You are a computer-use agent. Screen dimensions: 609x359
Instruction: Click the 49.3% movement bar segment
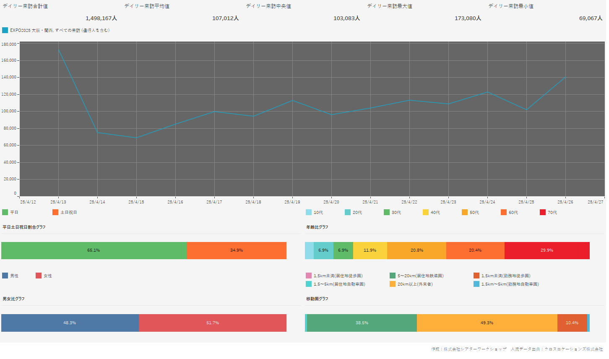coord(487,323)
